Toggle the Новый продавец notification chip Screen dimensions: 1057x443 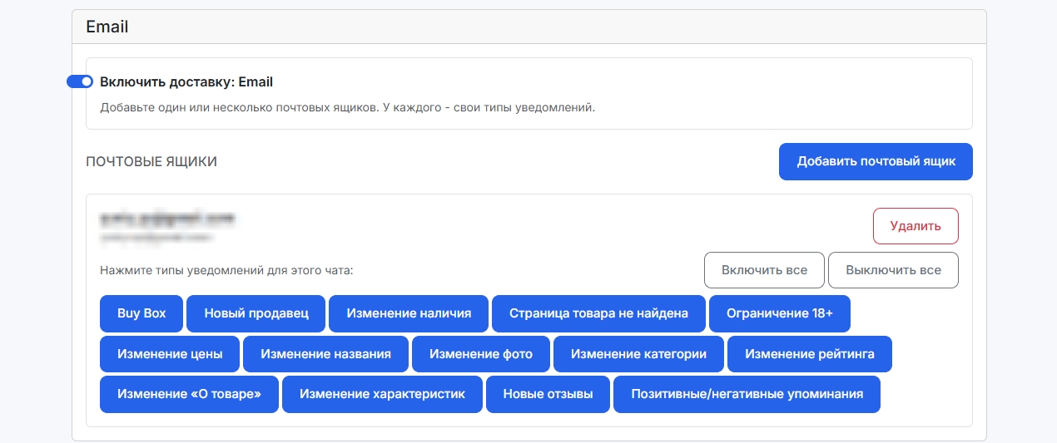coord(256,313)
